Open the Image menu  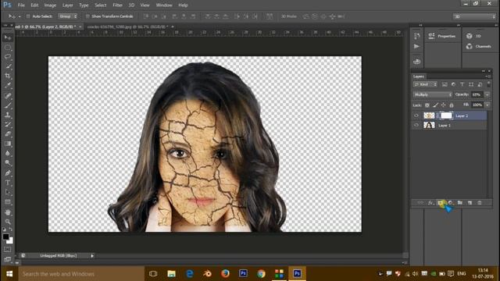click(x=50, y=5)
